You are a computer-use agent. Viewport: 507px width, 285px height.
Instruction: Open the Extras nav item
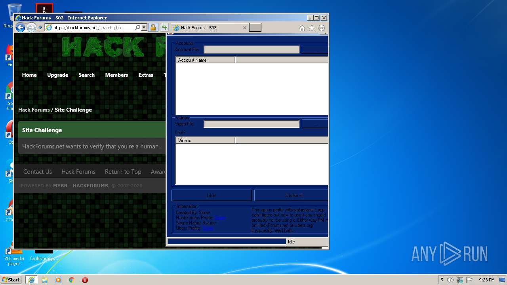click(x=146, y=75)
